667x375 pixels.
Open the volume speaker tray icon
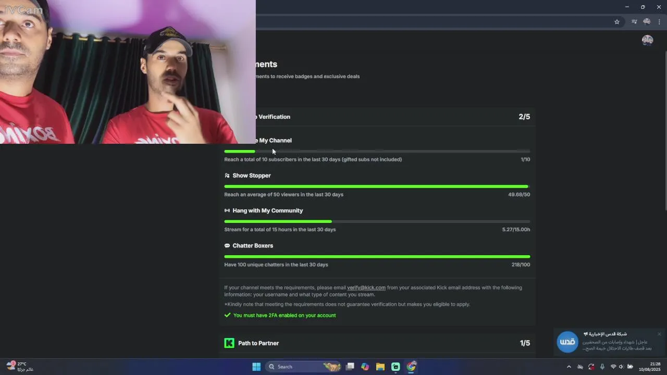[621, 367]
